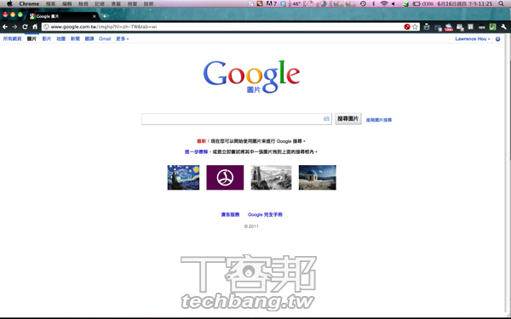Viewport: 511px width, 319px height.
Task: Open the 書籤 menu
Action: point(116,3)
